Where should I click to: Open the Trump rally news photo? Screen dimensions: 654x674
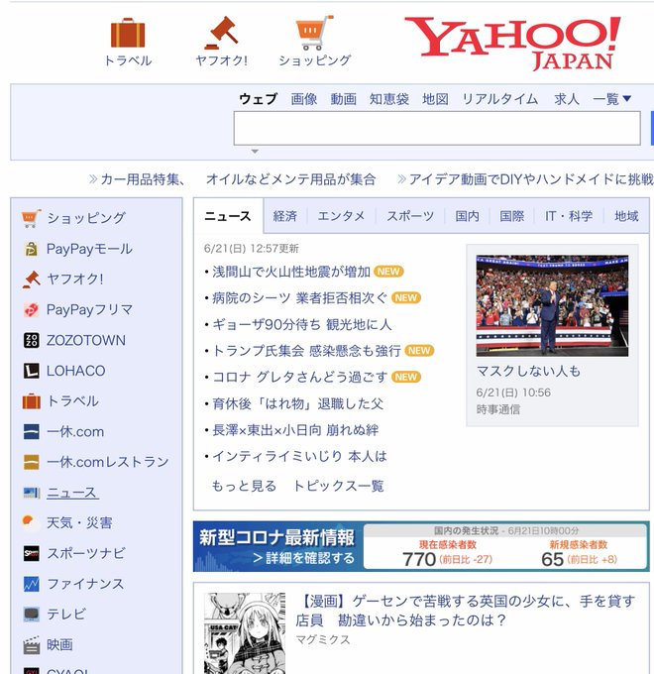(552, 305)
